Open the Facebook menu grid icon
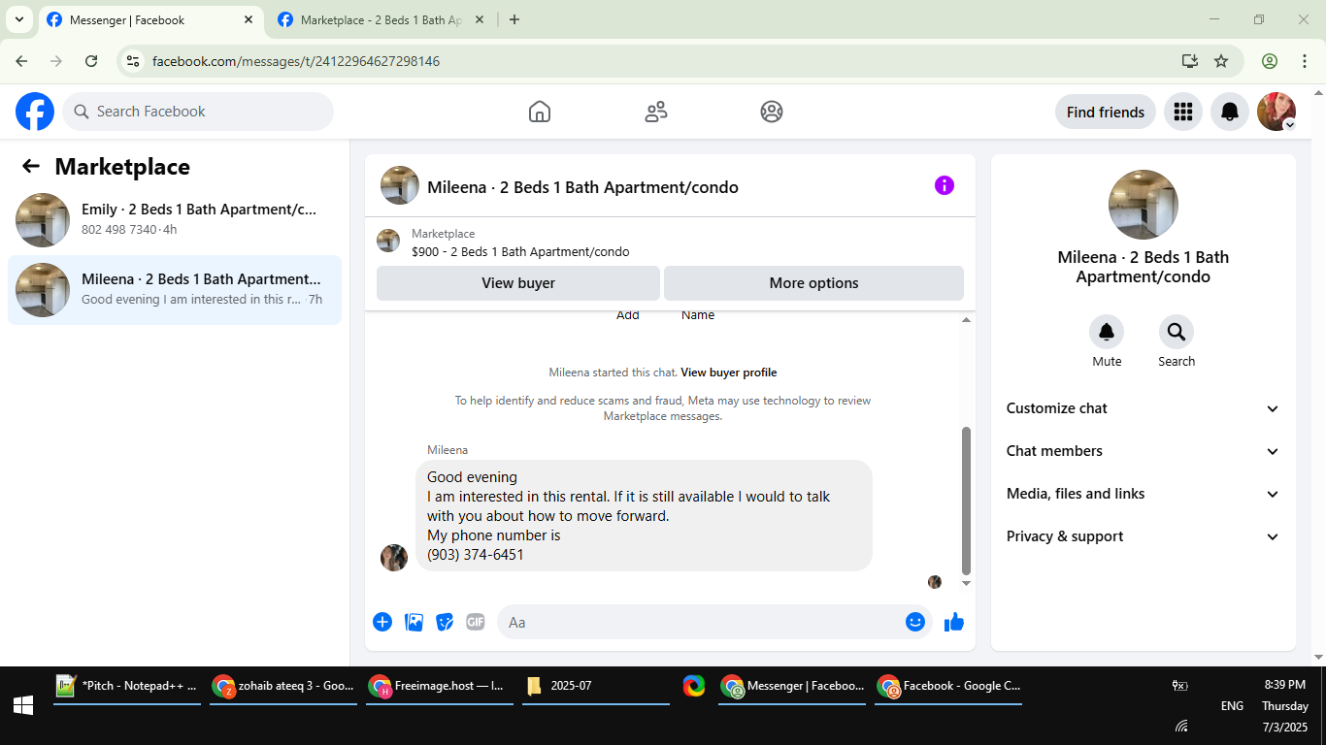Screen dimensions: 1326x745 point(1182,112)
